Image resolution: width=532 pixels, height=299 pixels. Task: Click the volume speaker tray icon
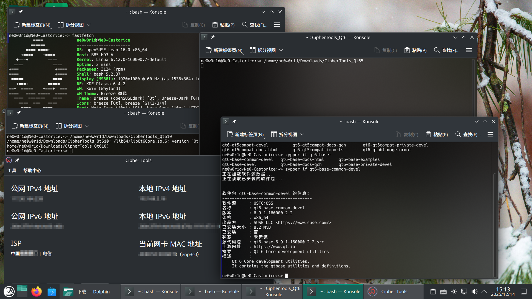(474, 292)
